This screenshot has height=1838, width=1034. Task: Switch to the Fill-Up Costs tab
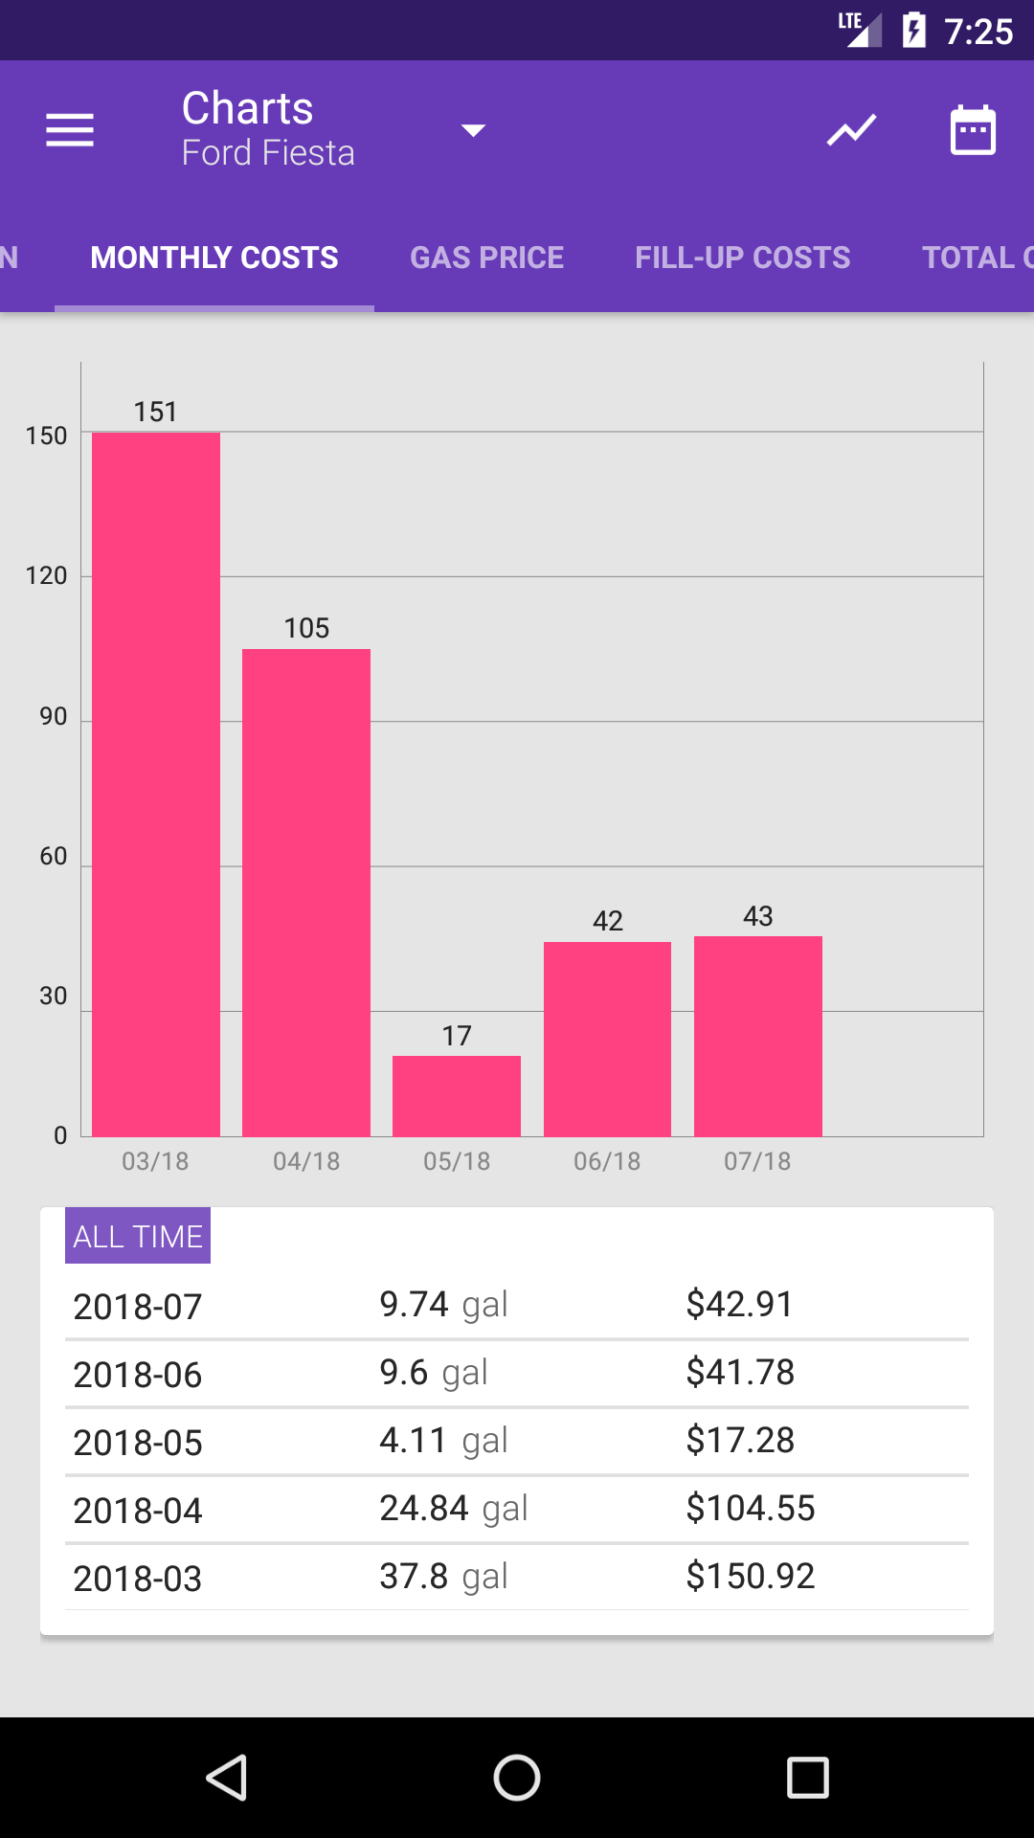coord(742,258)
